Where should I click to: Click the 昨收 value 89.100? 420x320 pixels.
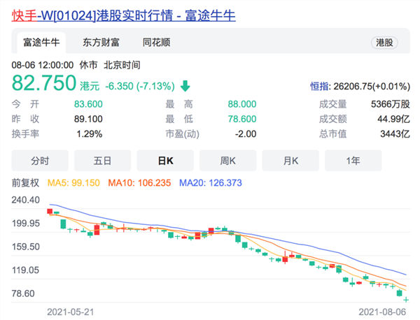[88, 119]
